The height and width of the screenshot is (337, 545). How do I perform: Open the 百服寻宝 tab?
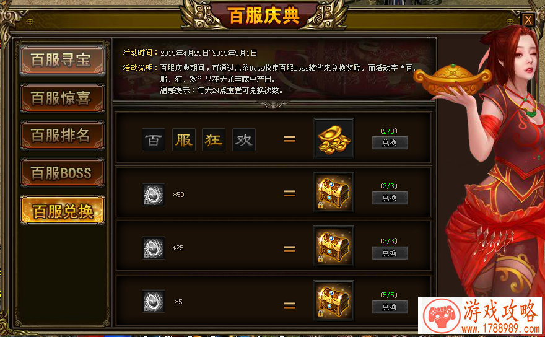(62, 60)
